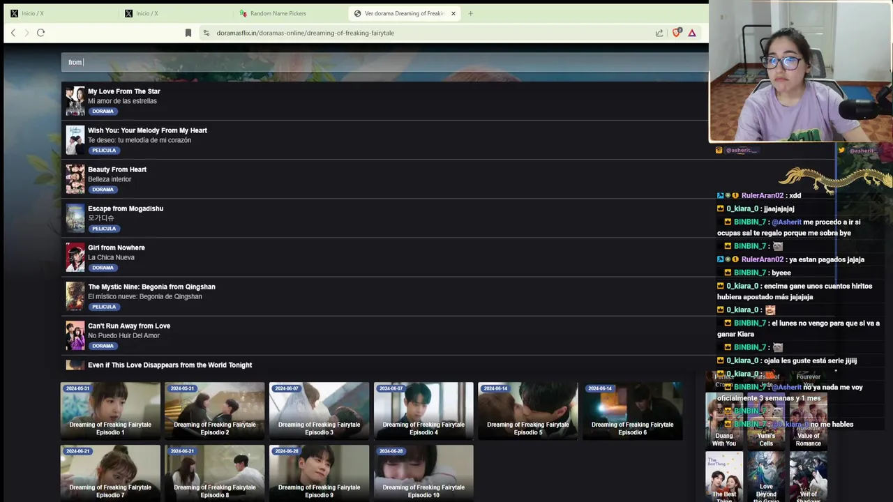Focus the search field containing 'from'

point(384,62)
